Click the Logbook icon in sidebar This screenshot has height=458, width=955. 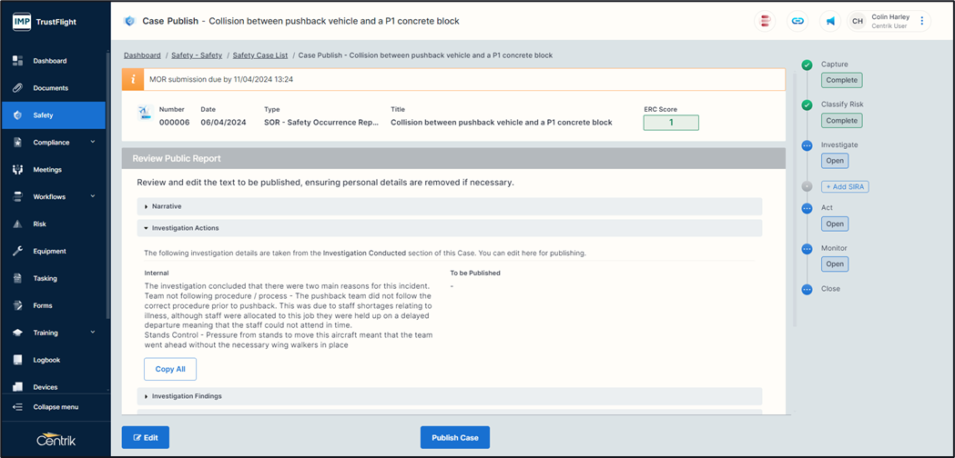click(17, 360)
